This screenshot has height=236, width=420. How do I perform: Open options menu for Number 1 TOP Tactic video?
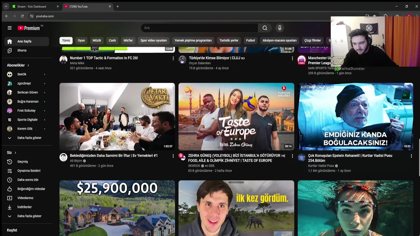[x=173, y=58]
